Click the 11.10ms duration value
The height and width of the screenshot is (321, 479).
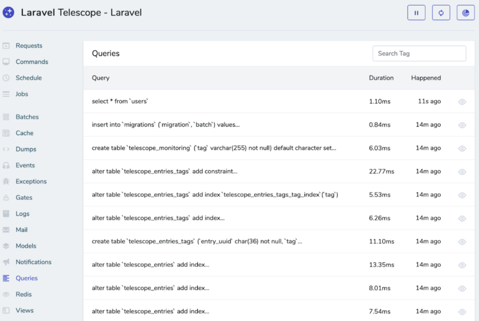tap(381, 241)
